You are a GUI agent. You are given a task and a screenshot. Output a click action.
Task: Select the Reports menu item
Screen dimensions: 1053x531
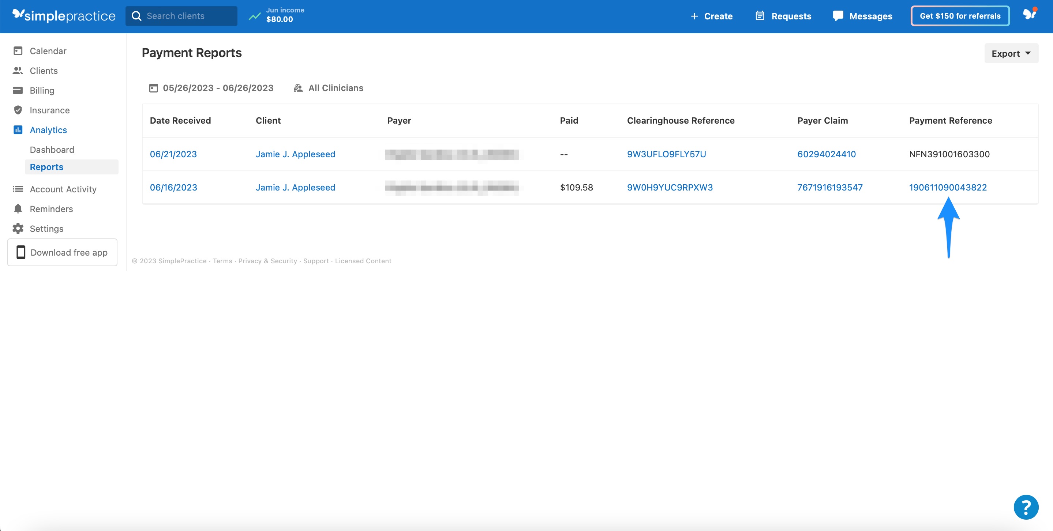tap(46, 167)
